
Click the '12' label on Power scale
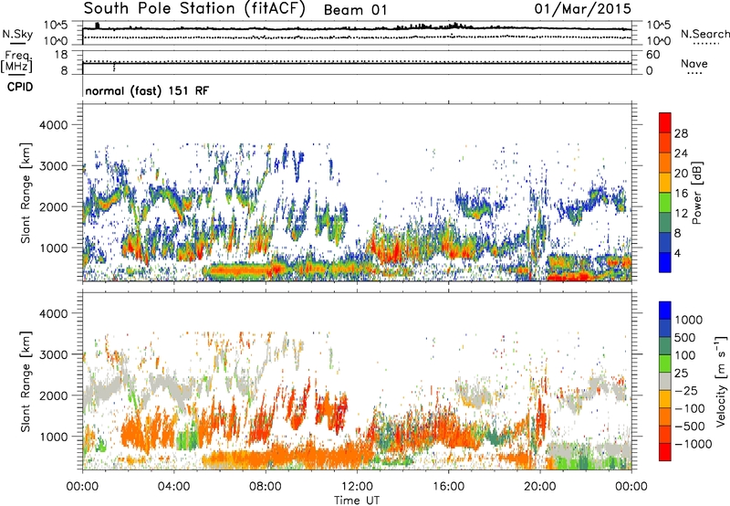(x=681, y=214)
